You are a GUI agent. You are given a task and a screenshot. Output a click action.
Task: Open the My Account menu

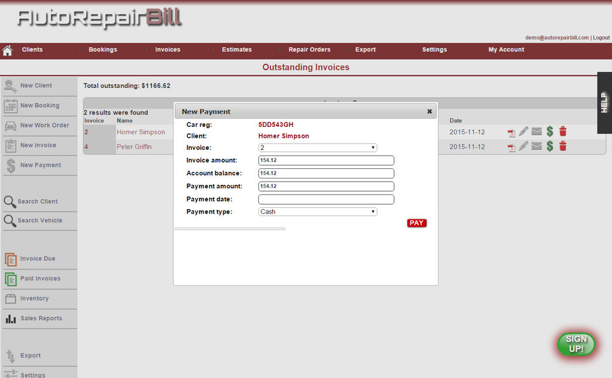click(x=506, y=50)
